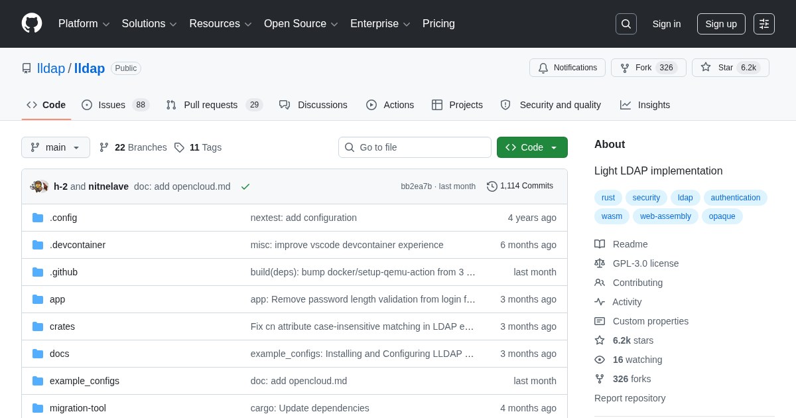Click the migration-tool folder icon
Image resolution: width=796 pixels, height=418 pixels.
[x=38, y=408]
